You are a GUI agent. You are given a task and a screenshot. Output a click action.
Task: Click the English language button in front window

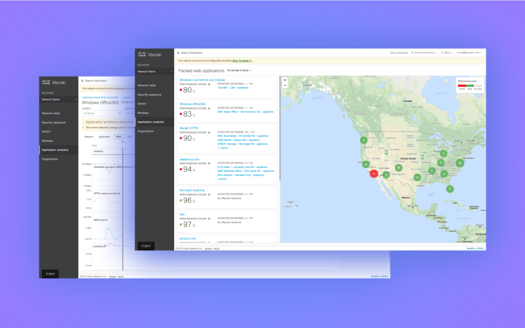coord(146,246)
